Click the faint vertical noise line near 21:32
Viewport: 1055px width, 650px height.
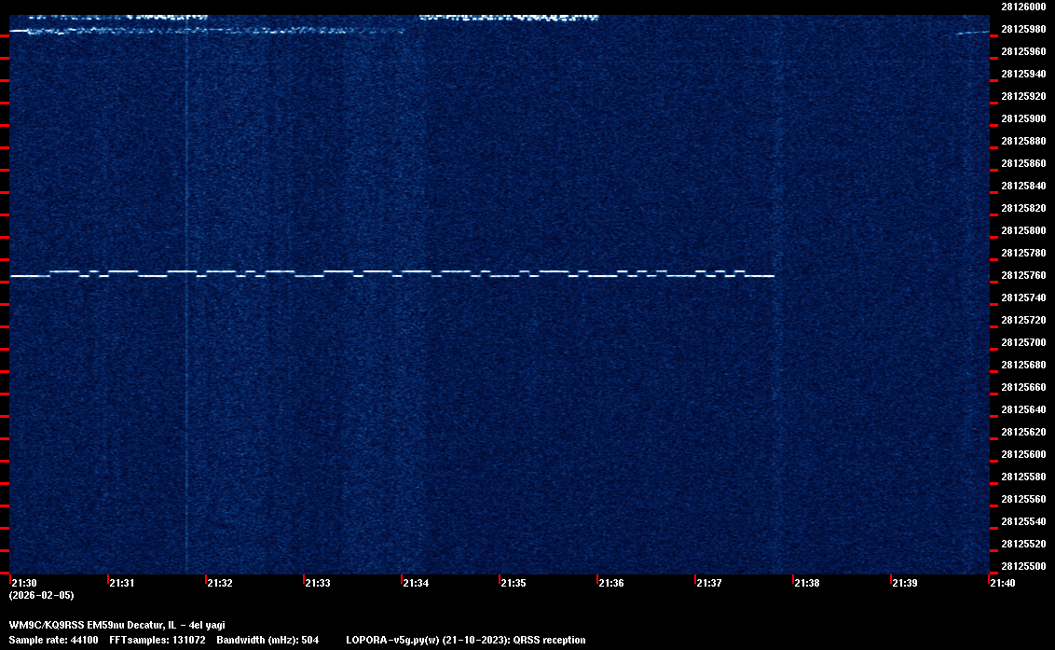point(186,373)
